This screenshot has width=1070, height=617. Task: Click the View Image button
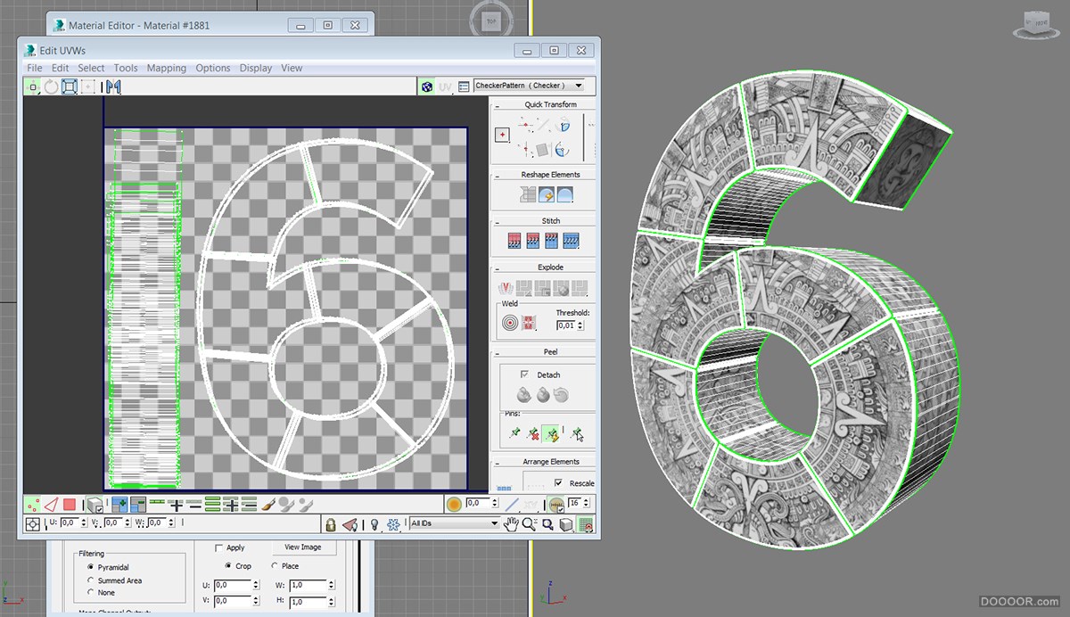303,547
